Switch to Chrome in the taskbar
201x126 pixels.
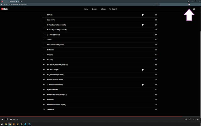point(10,124)
